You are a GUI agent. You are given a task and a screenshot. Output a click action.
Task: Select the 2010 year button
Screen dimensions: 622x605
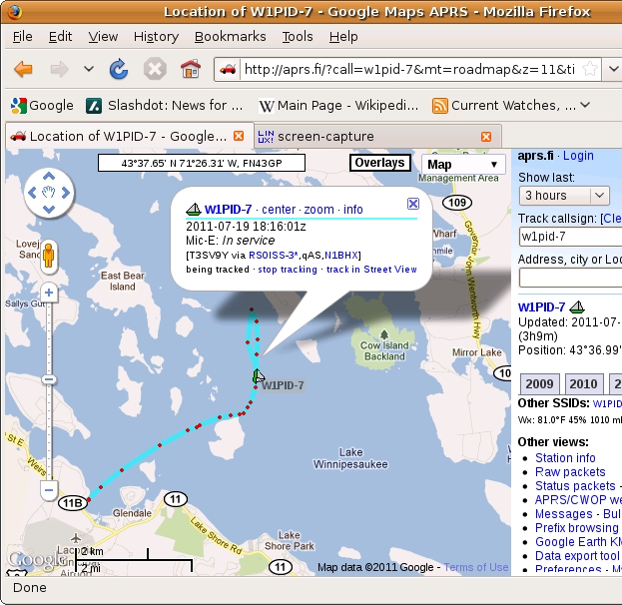[583, 383]
